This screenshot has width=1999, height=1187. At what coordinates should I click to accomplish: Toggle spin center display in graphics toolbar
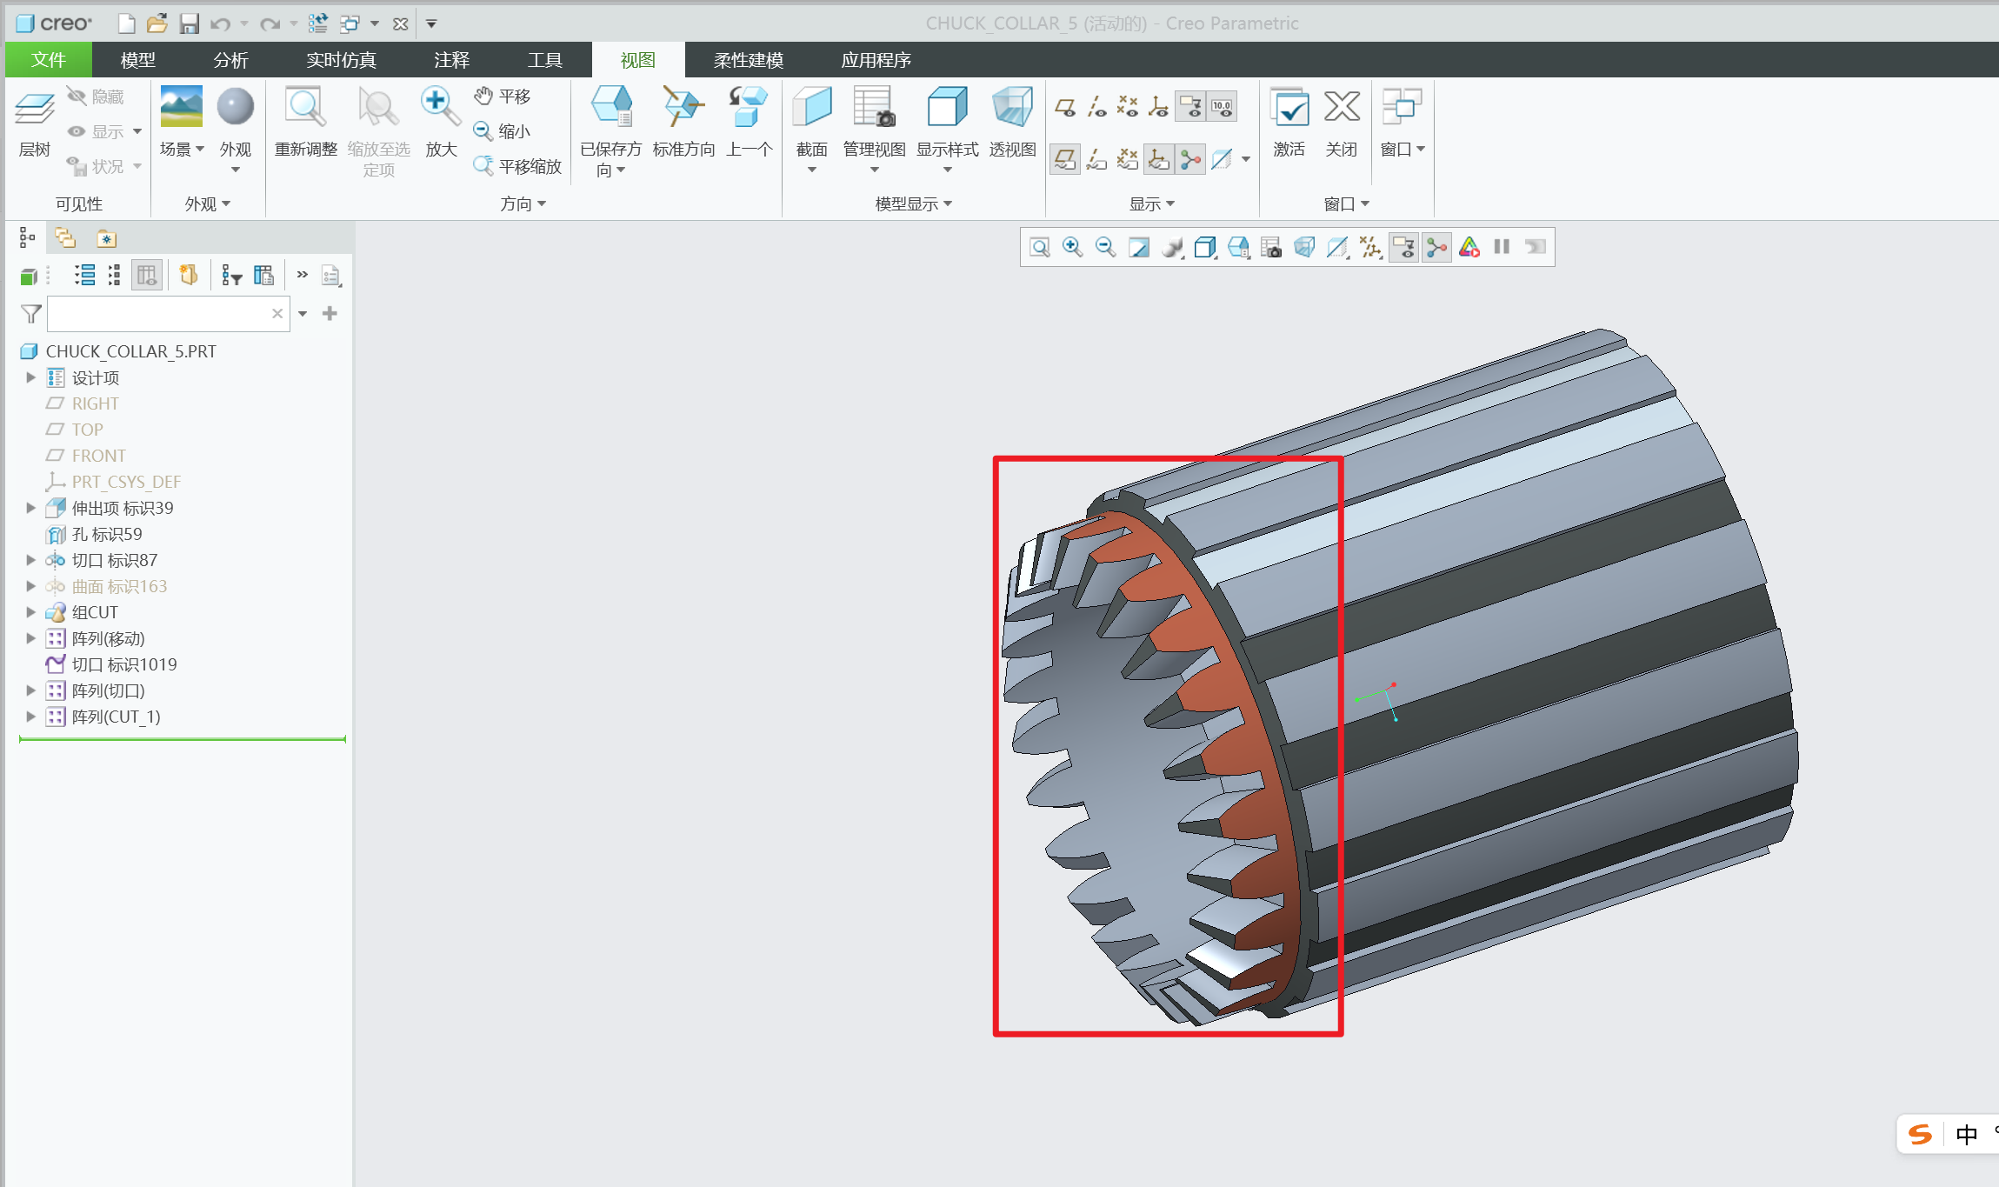tap(1437, 248)
